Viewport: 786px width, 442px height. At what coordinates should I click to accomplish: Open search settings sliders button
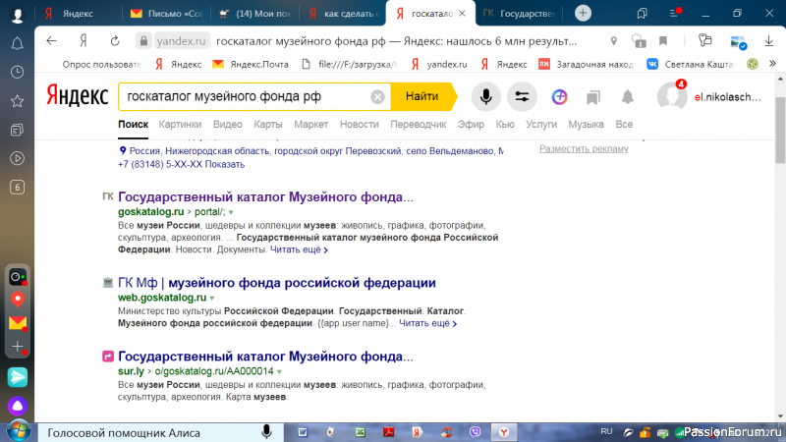(x=522, y=96)
